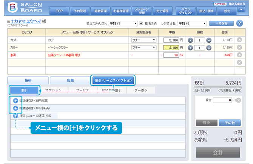Add 端数値引き (10円未満) with its plus icon
Viewport: 253px width, 164px height.
pyautogui.click(x=15, y=101)
